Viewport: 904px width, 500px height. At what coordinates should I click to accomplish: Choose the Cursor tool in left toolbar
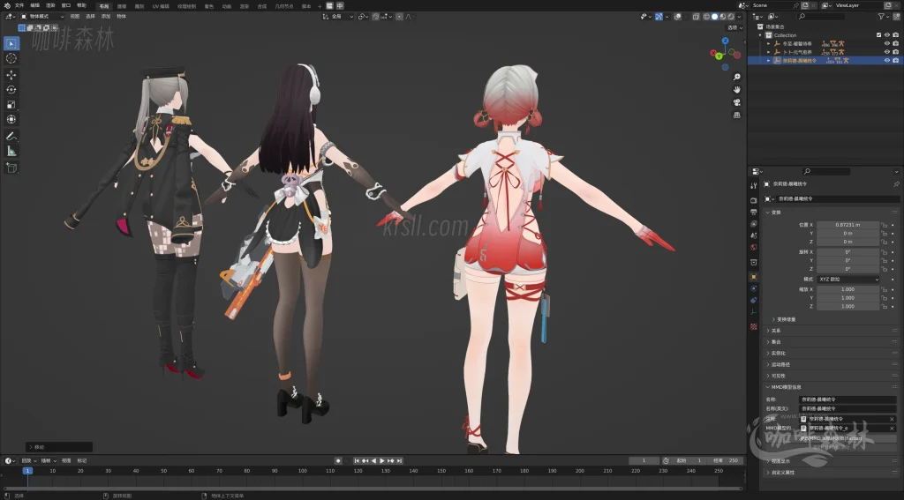(11, 58)
